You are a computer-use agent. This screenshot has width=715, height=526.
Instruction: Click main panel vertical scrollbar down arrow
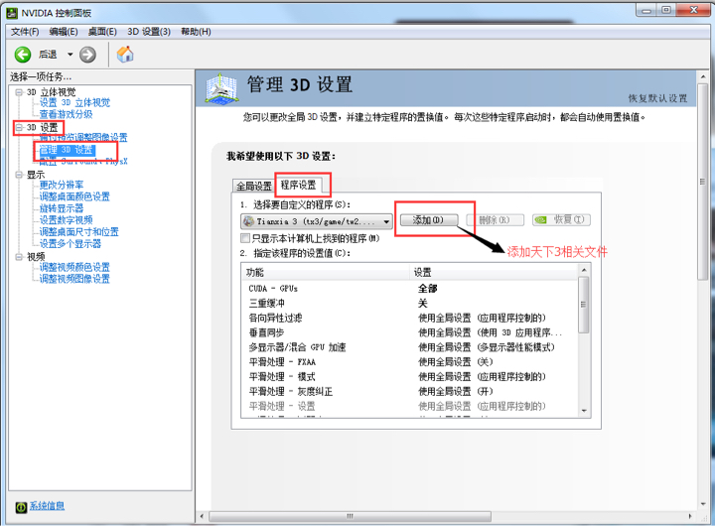703,504
